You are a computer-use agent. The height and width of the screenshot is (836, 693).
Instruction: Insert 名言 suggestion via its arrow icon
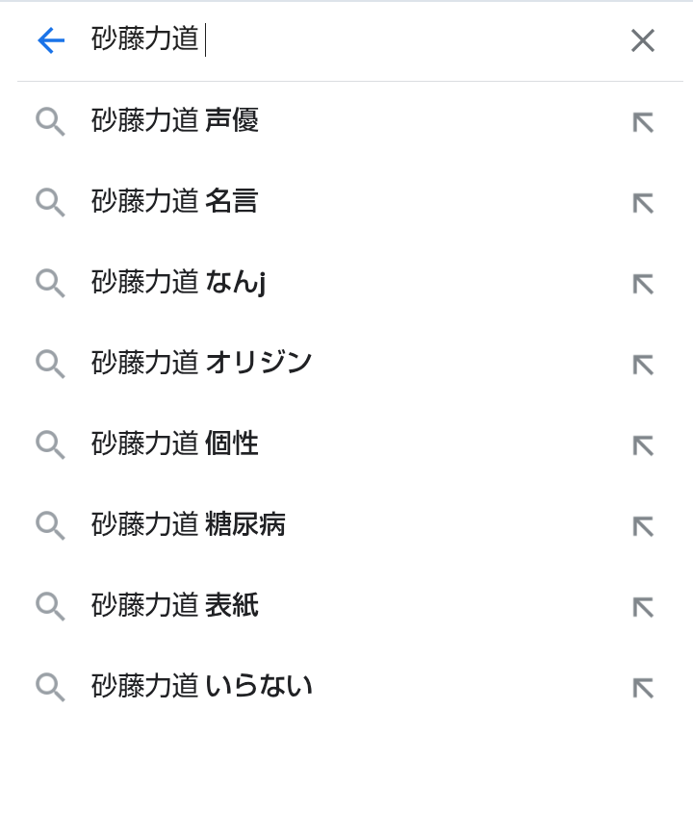[x=643, y=203]
